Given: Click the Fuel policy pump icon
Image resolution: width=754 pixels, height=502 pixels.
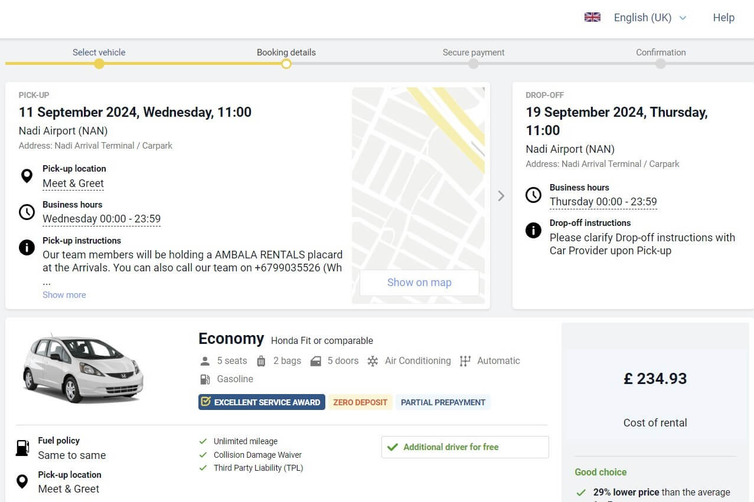Looking at the screenshot, I should coord(22,448).
